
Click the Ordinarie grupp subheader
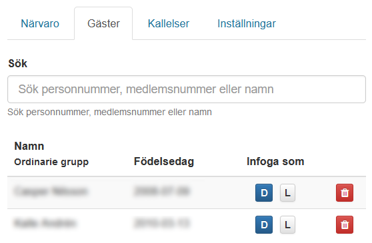pos(51,162)
